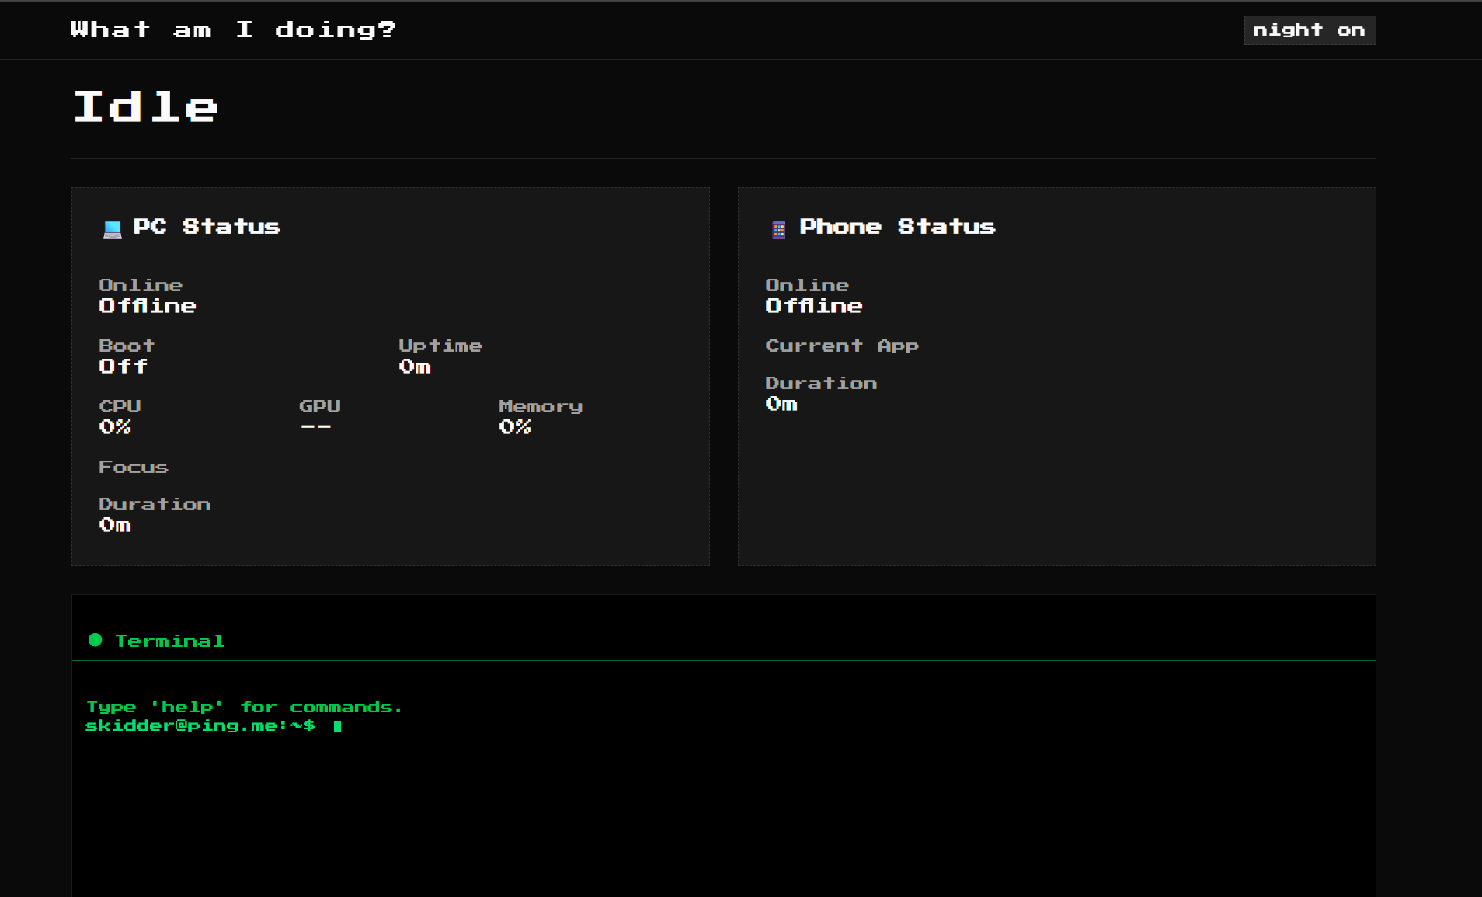Click the green dot terminal indicator
The height and width of the screenshot is (897, 1482).
coord(96,640)
